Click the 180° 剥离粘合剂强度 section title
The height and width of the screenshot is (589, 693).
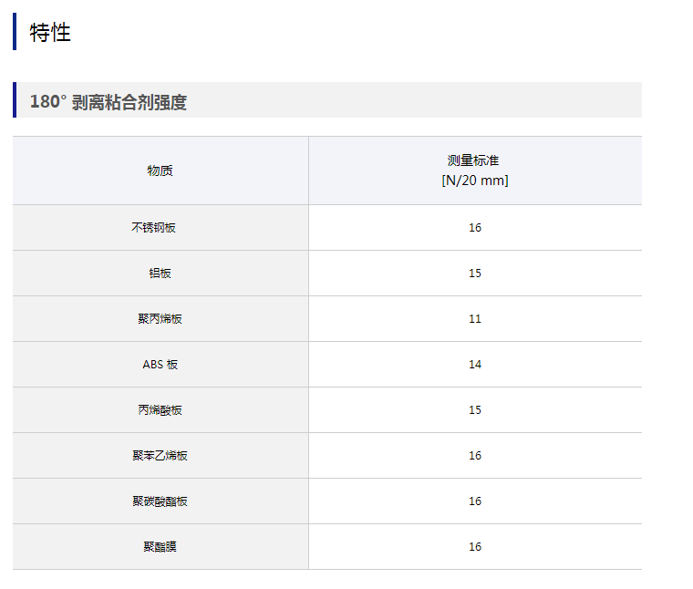(x=108, y=101)
